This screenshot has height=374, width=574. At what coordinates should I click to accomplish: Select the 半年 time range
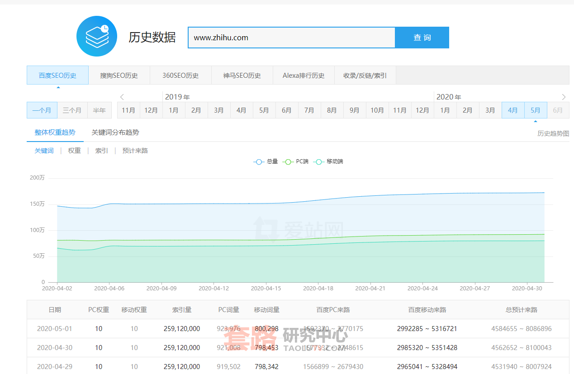[x=100, y=110]
